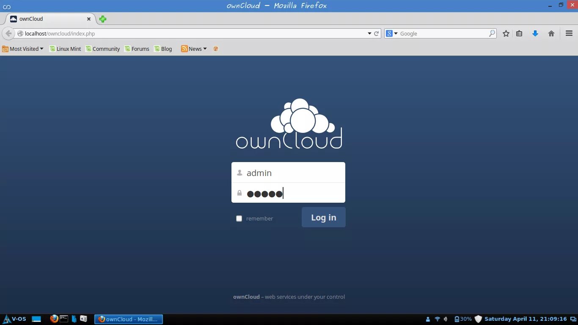Image resolution: width=578 pixels, height=325 pixels.
Task: Open the V-OS start menu
Action: pos(15,319)
